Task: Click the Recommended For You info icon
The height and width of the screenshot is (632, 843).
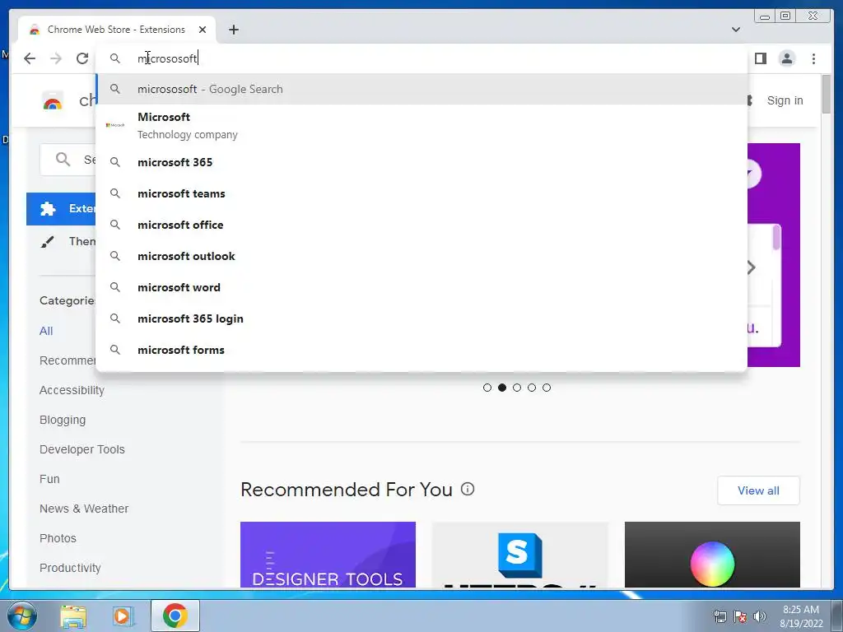Action: point(468,489)
